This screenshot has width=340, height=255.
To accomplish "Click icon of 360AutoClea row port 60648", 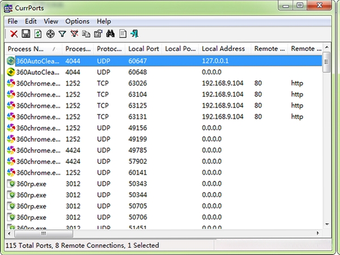I will tap(11, 72).
